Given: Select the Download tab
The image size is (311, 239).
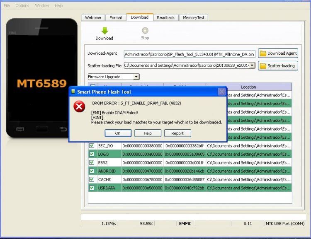Looking at the screenshot, I should (x=140, y=17).
